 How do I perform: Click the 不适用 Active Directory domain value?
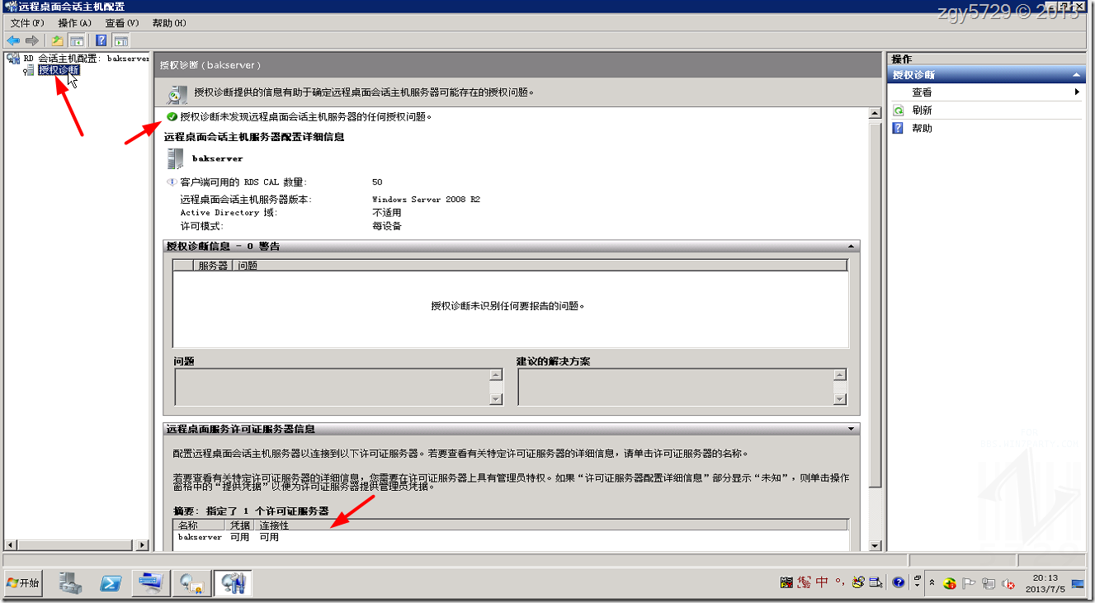386,213
